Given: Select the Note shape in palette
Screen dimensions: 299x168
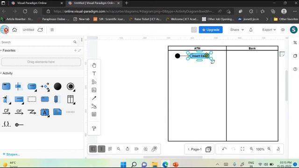Looking at the screenshot, I should coord(57,112).
